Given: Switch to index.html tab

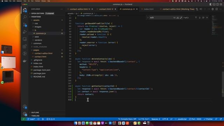Looking at the screenshot, I should [x=148, y=9].
